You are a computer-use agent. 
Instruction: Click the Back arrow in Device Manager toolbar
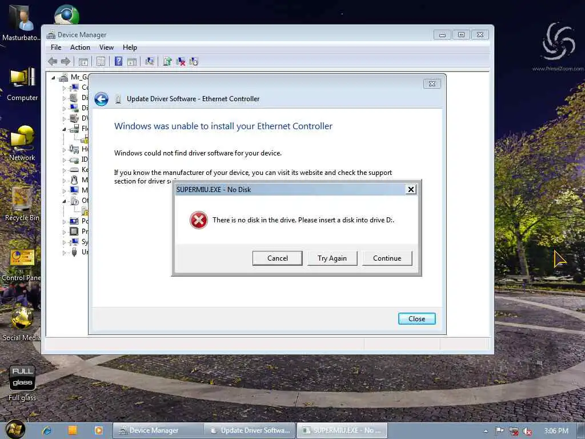click(53, 61)
